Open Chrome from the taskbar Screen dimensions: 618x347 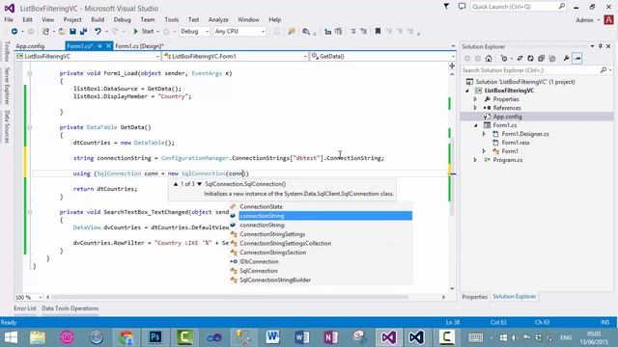click(x=126, y=337)
